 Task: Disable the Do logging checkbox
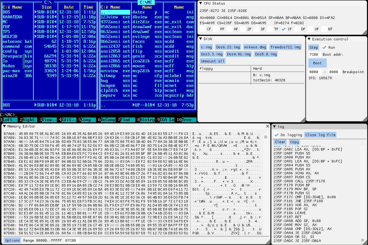click(276, 135)
